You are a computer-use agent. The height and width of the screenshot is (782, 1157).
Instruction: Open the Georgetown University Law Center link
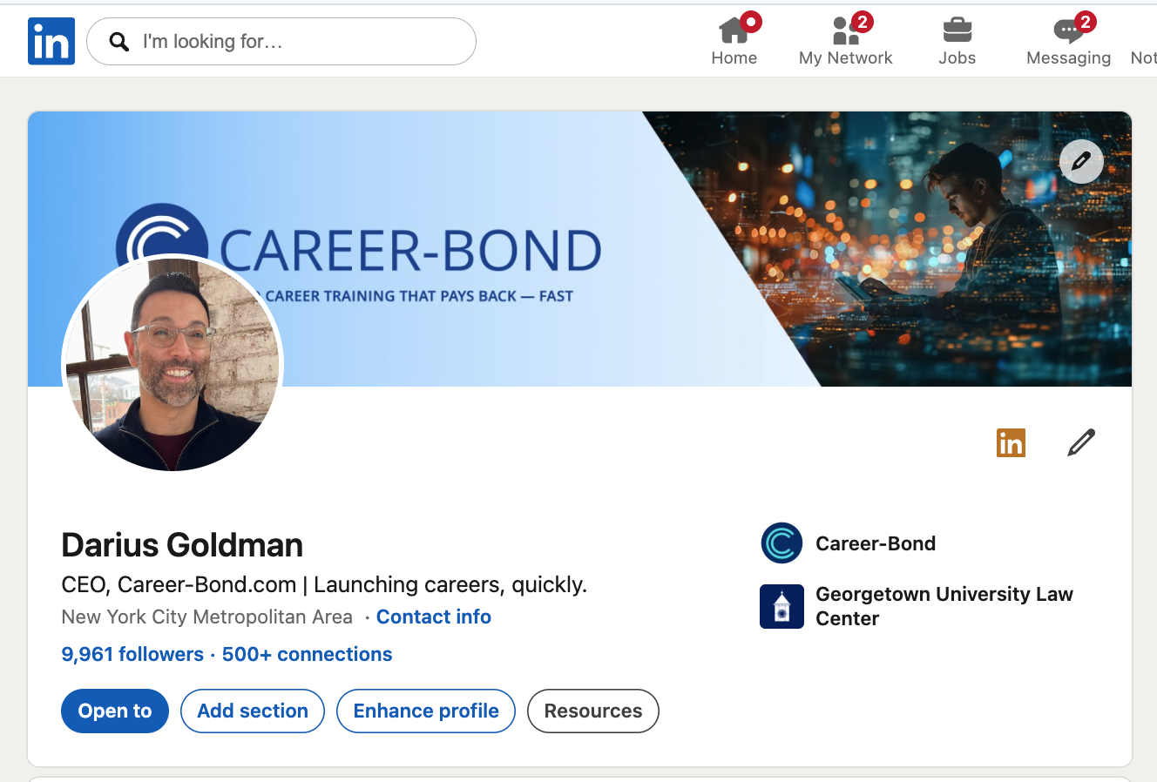(x=944, y=606)
